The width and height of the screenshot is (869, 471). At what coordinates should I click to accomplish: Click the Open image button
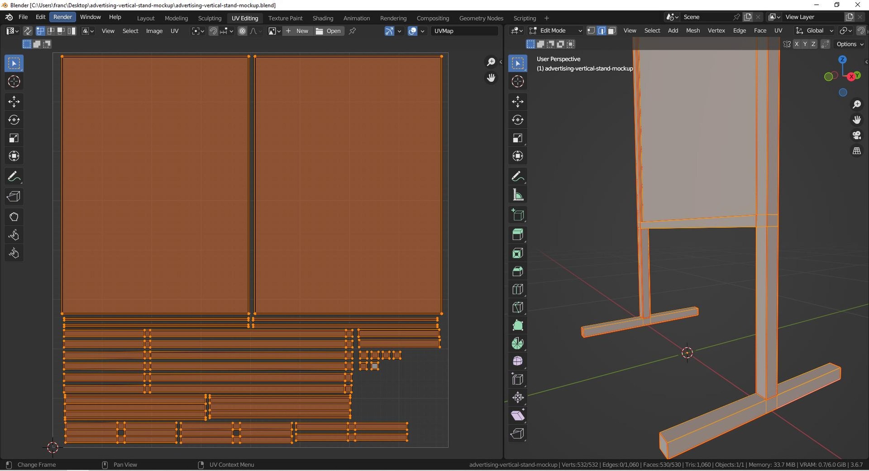pyautogui.click(x=328, y=31)
